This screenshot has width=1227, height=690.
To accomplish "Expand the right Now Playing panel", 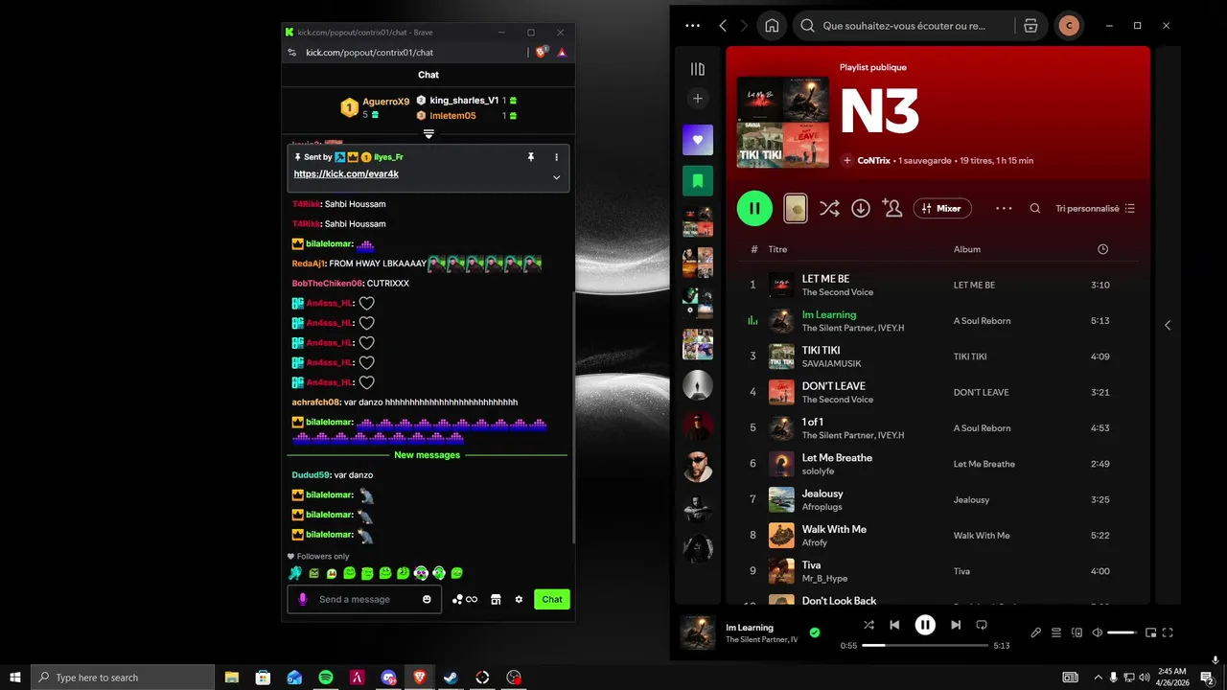I will (1168, 326).
